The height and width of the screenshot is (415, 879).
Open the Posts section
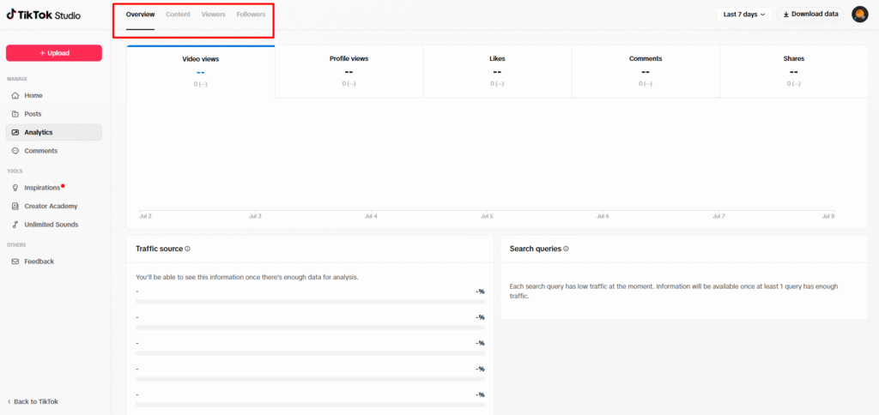point(33,114)
